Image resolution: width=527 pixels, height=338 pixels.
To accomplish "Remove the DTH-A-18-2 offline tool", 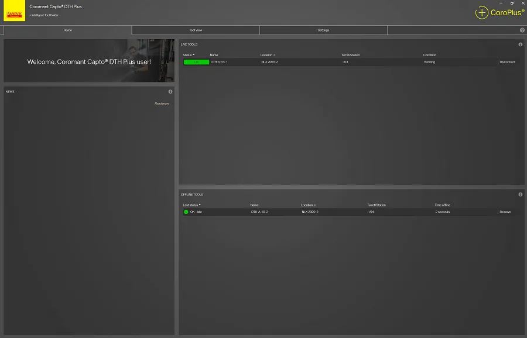I will click(x=505, y=212).
